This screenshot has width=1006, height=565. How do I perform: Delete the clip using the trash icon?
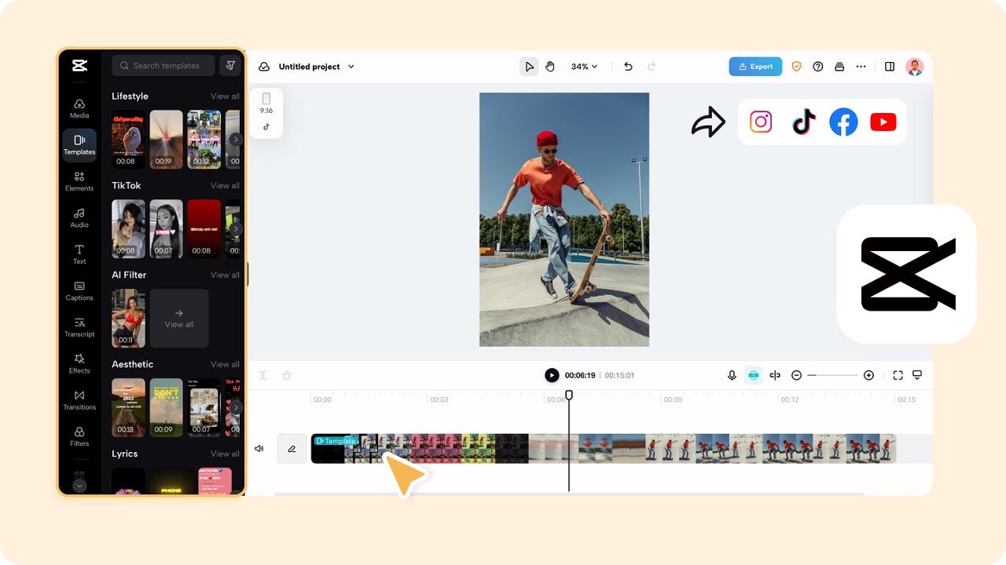(285, 375)
